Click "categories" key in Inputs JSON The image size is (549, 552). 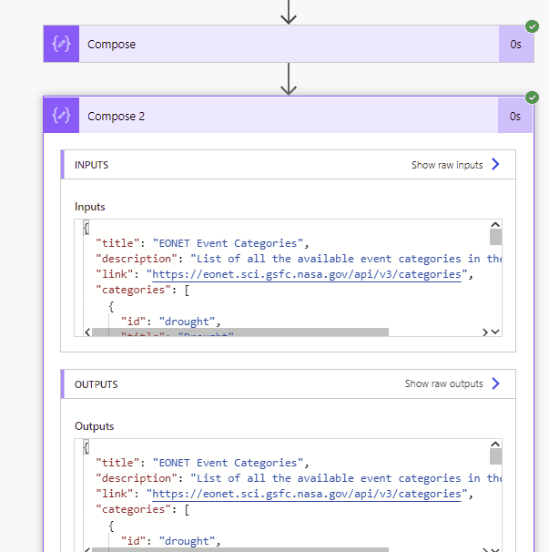(x=133, y=290)
